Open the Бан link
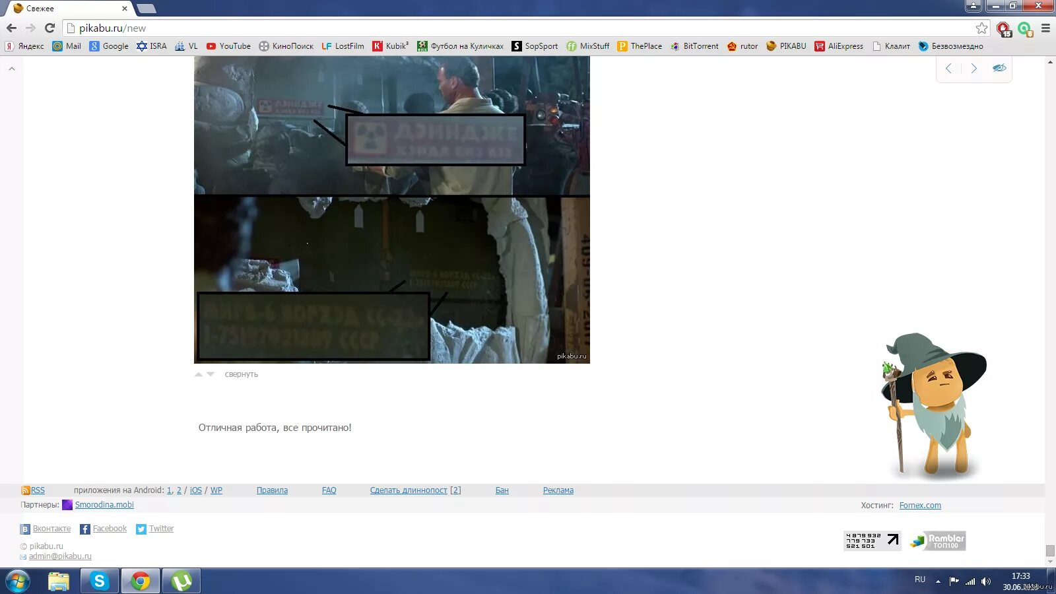 pyautogui.click(x=502, y=490)
